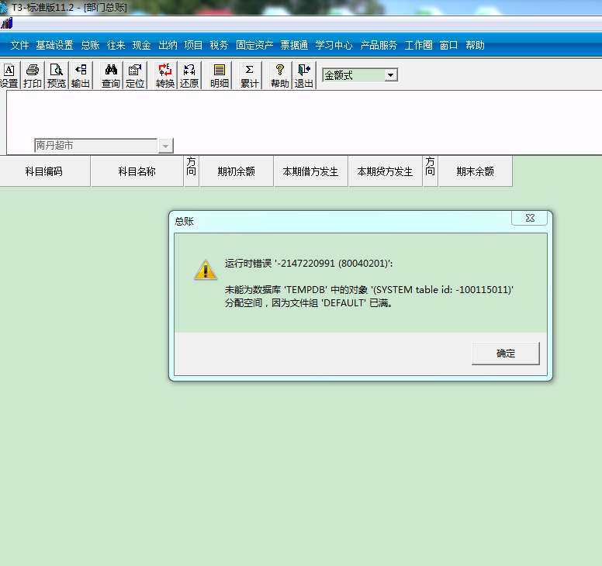Click the 设置 (Settings) toolbar icon
Viewport: 602px width, 566px height.
coord(9,75)
